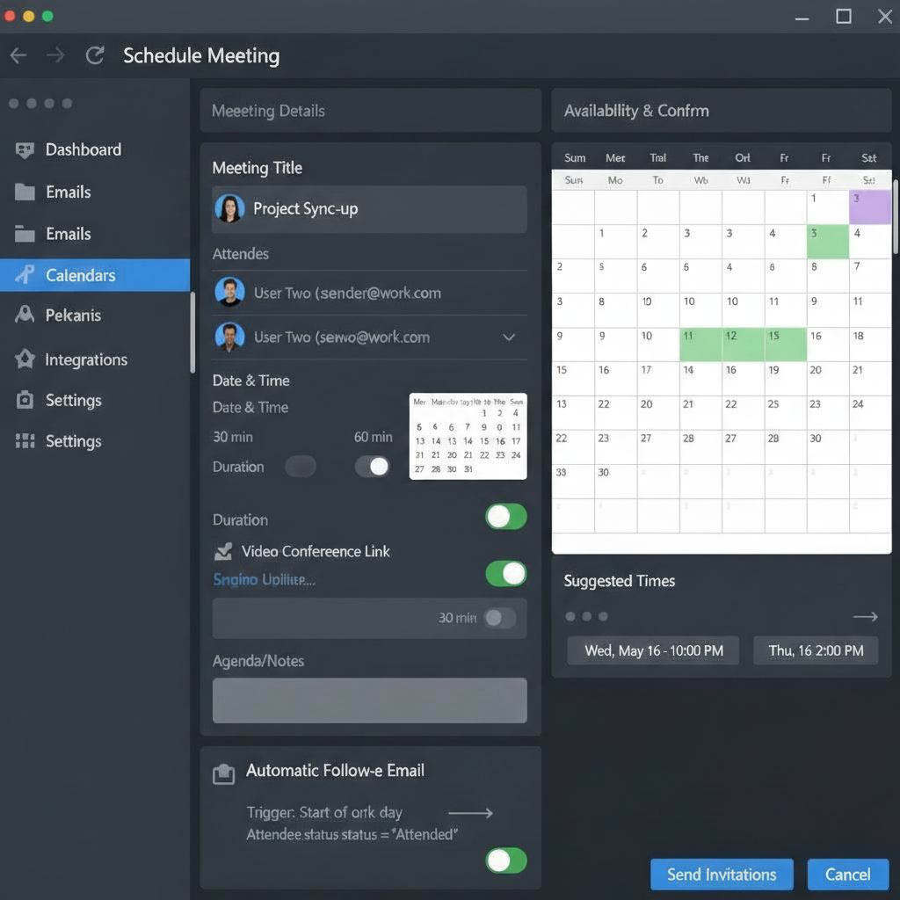The width and height of the screenshot is (900, 900).
Task: Click the Agenda/Notes text field
Action: coord(369,700)
